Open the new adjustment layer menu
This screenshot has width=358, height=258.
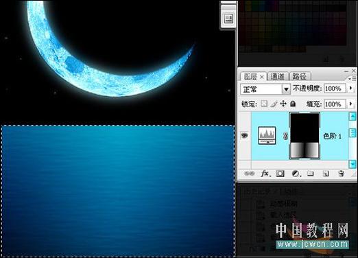pos(296,174)
